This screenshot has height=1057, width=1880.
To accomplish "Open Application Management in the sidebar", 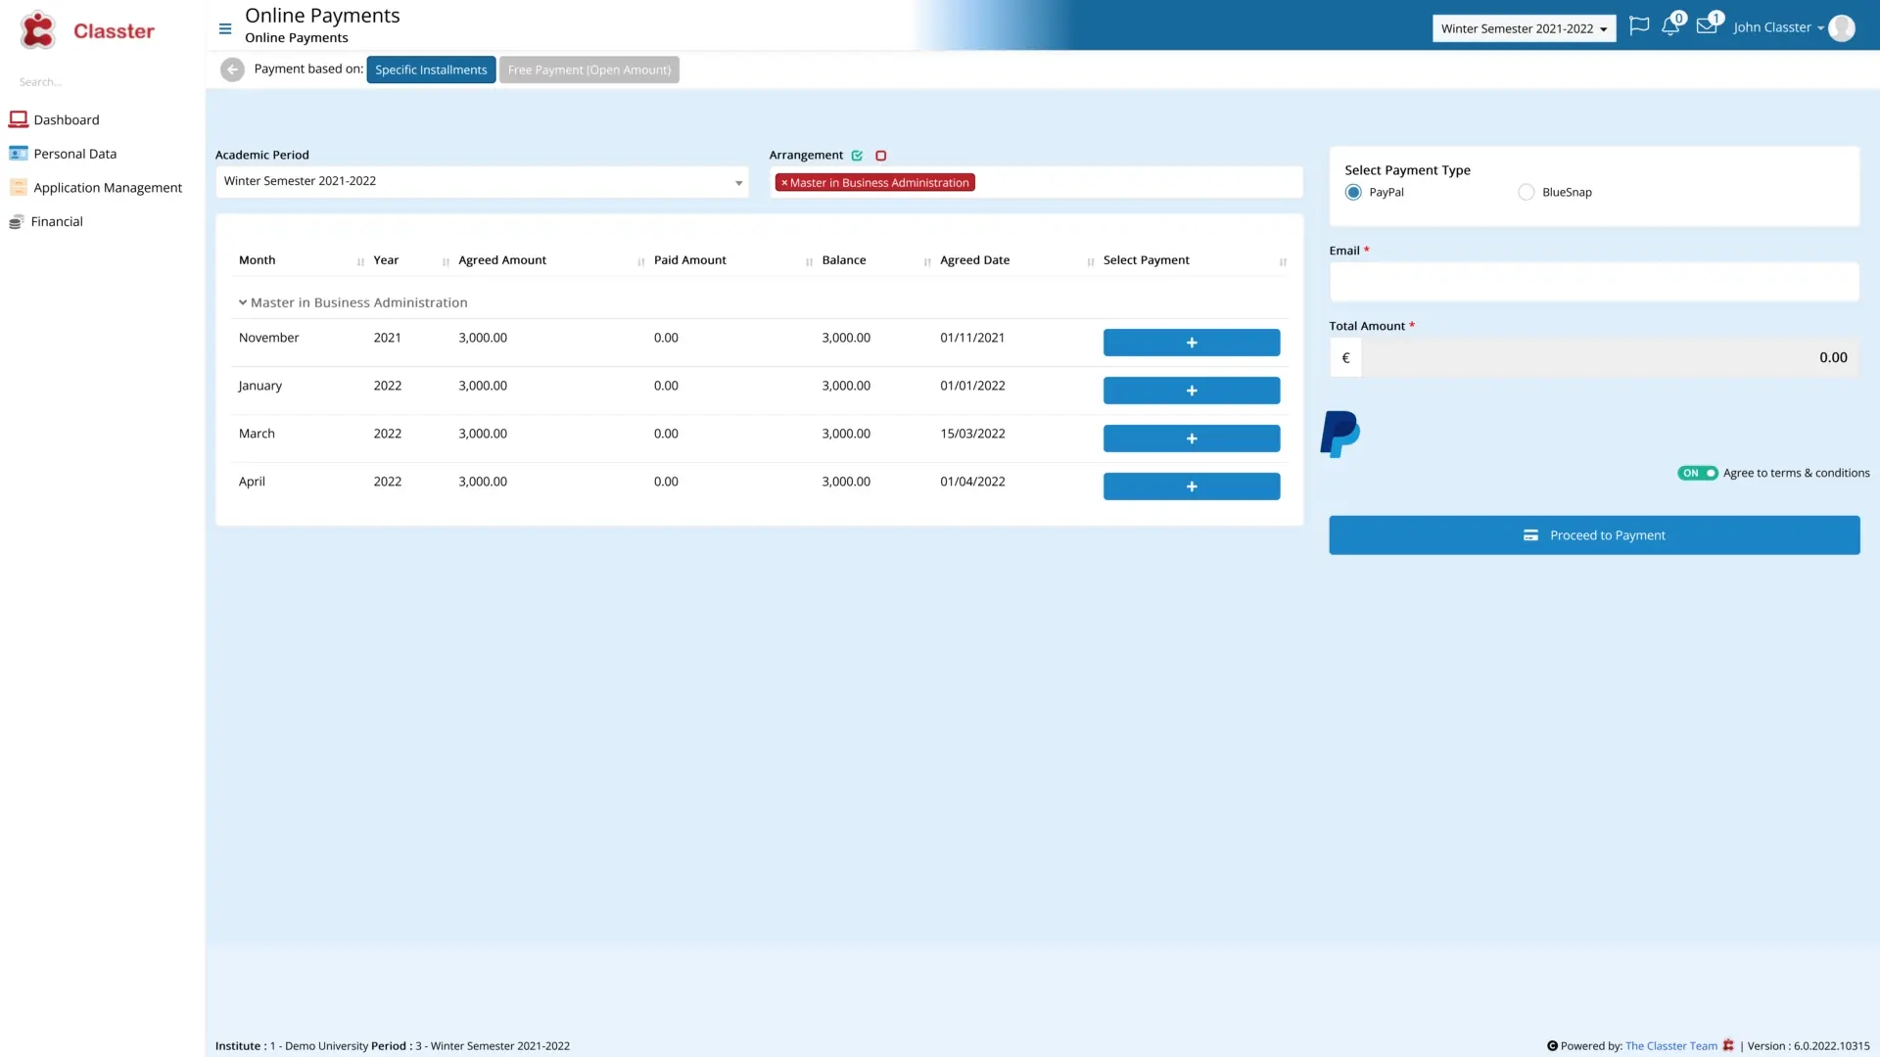I will tap(108, 187).
